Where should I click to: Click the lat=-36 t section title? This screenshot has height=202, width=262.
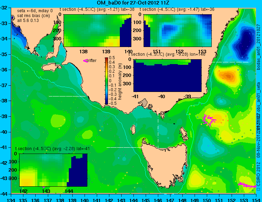(177, 9)
